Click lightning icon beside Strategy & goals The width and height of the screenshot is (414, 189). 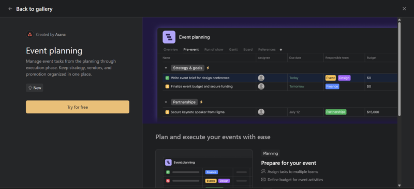(x=208, y=68)
